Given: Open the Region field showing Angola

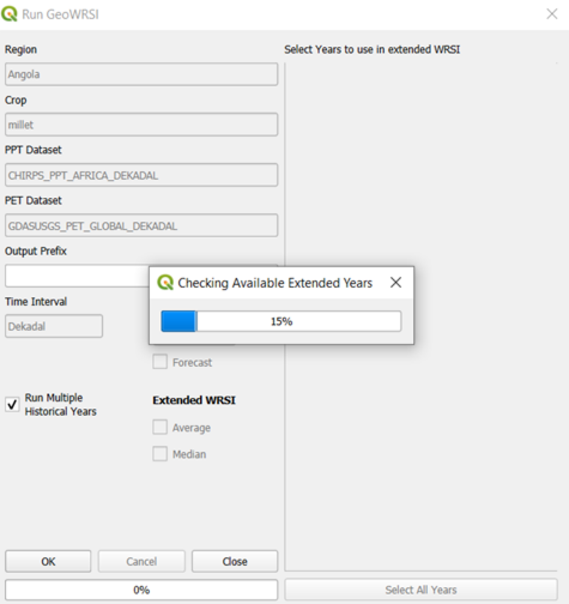Looking at the screenshot, I should click(x=141, y=75).
